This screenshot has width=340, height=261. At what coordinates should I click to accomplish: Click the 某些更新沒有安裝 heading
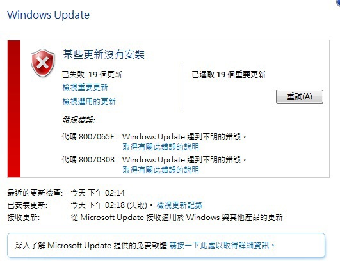[x=104, y=54]
